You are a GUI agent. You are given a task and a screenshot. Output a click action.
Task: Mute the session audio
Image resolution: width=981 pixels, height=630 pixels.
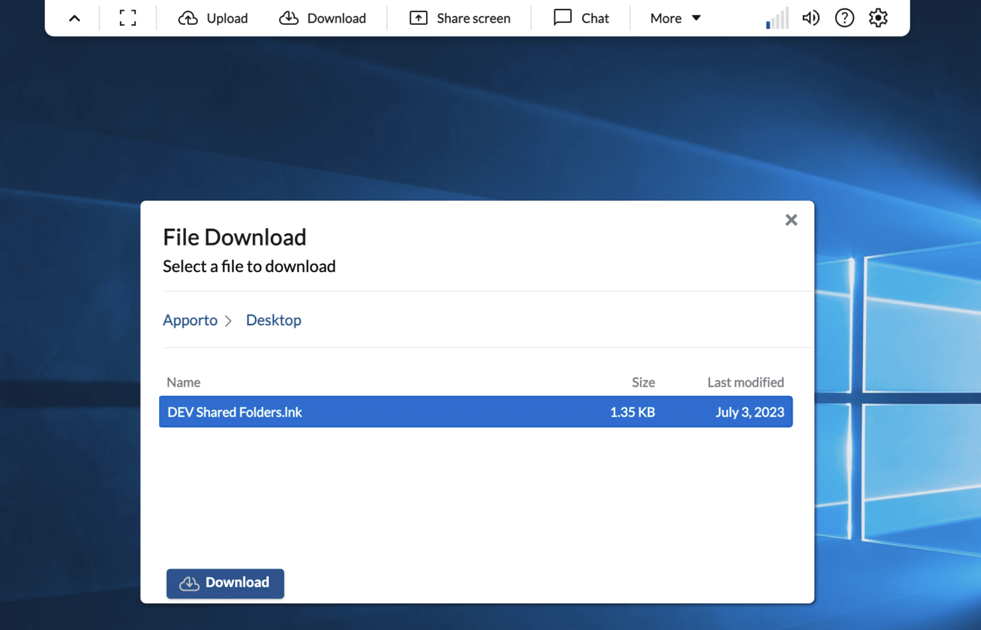pyautogui.click(x=810, y=18)
